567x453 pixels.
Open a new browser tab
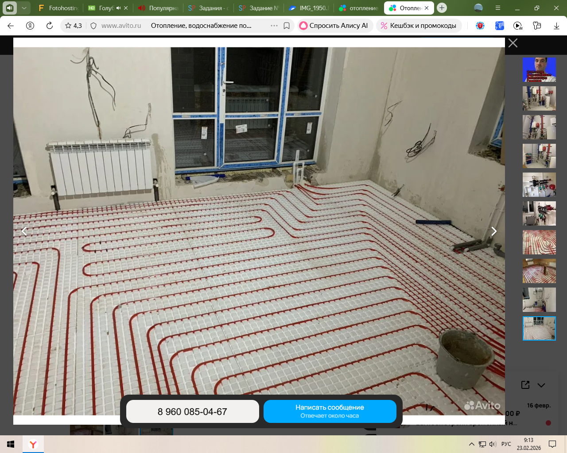[442, 8]
